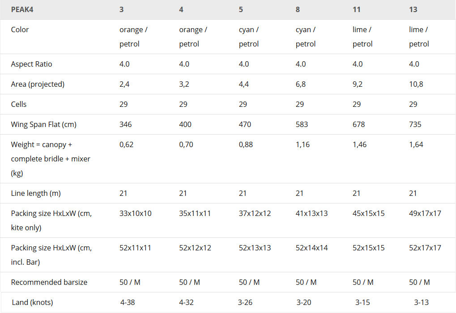Select the Land (knots) row label

pyautogui.click(x=32, y=302)
